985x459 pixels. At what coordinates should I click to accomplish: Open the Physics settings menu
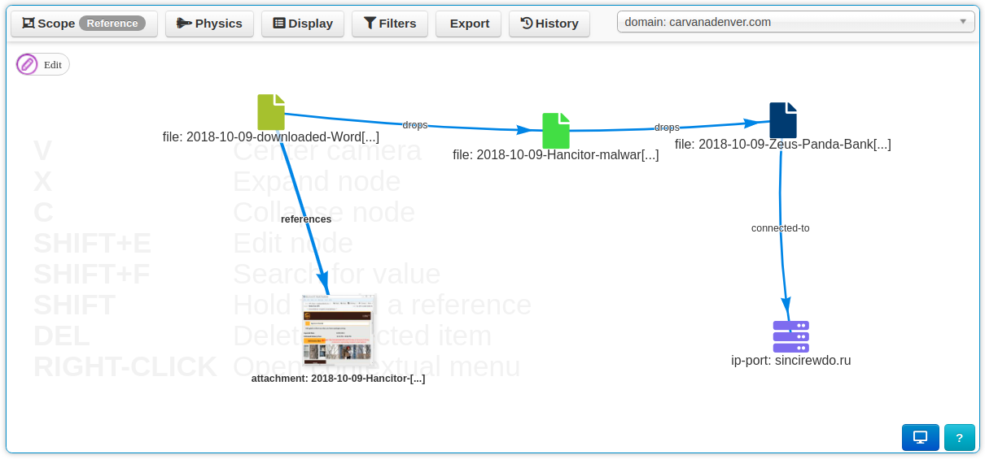tap(209, 24)
